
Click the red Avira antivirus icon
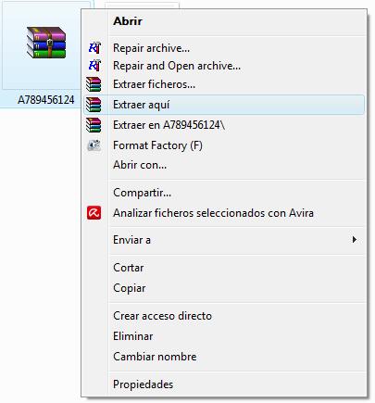point(94,213)
